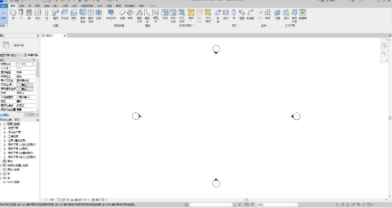Click the Modify arrow tool
392x208 pixels.
pyautogui.click(x=4, y=13)
